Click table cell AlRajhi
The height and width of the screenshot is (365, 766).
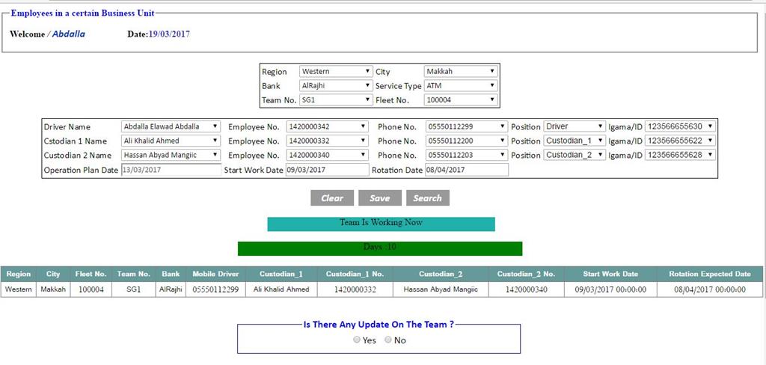(171, 289)
